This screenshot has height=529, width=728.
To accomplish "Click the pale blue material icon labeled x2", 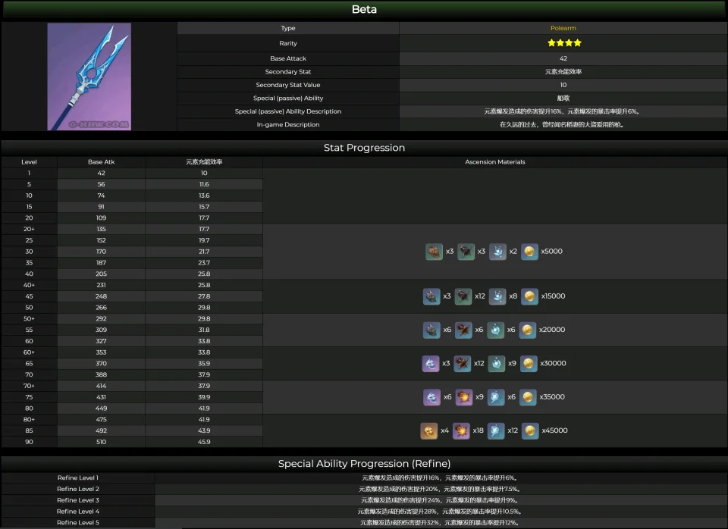I will (498, 252).
